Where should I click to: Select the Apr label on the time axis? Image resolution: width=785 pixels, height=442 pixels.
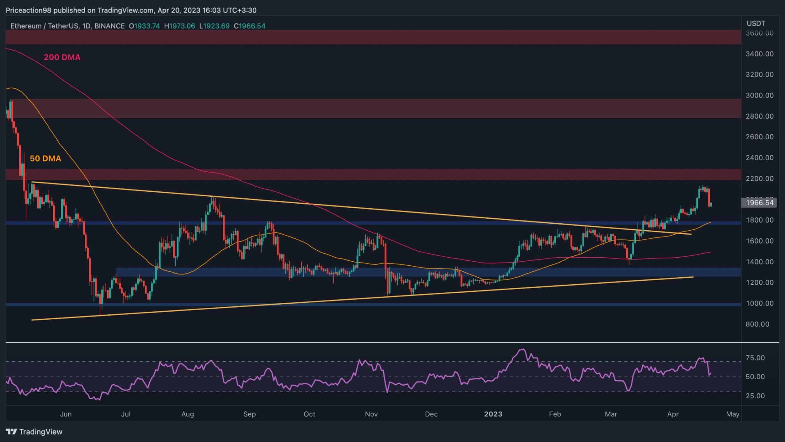pyautogui.click(x=673, y=414)
